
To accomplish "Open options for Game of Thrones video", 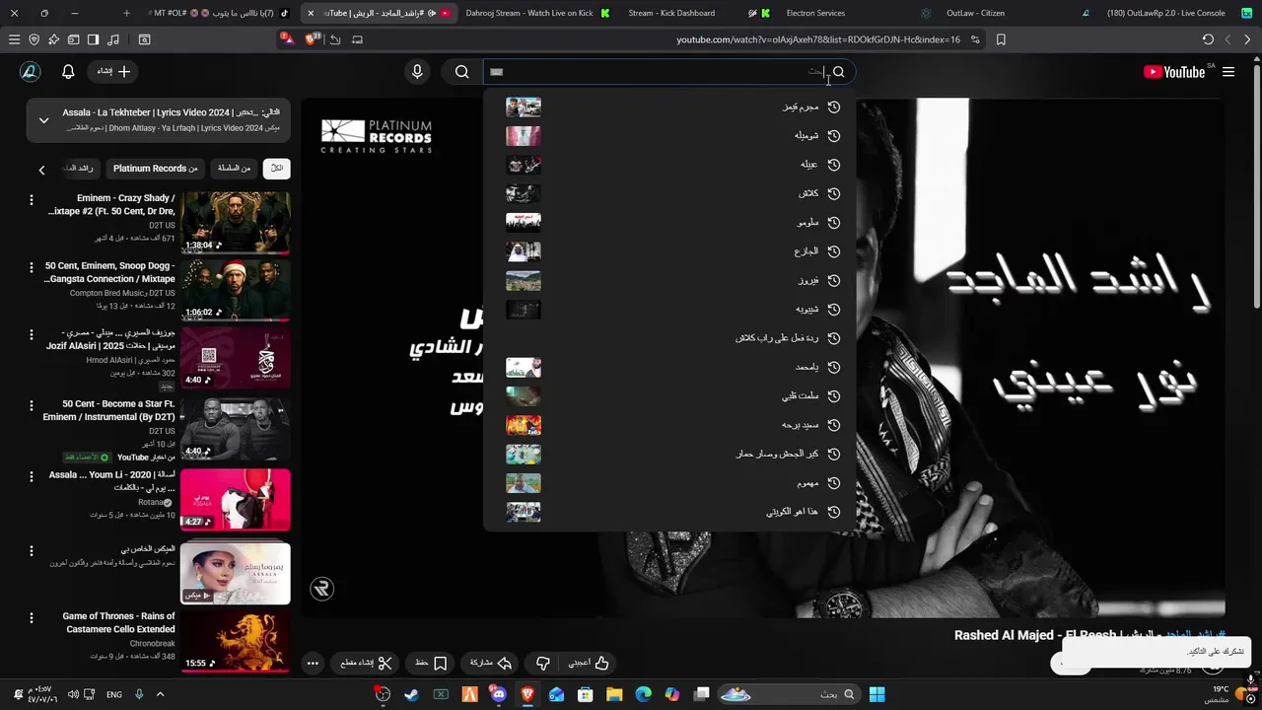I will [x=31, y=617].
